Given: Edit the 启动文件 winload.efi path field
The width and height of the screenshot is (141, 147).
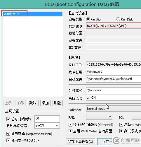Looking at the screenshot, I should pyautogui.click(x=114, y=79).
